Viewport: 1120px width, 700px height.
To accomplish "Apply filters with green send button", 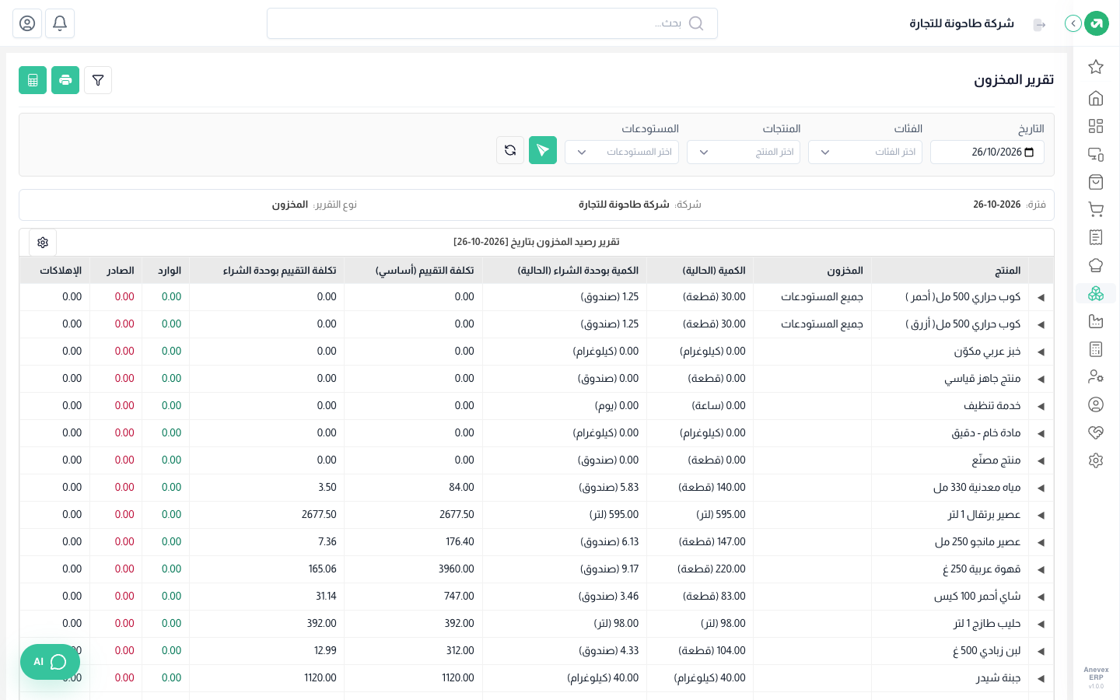I will click(x=543, y=150).
